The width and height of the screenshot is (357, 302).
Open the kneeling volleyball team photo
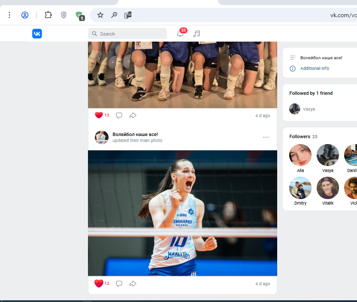pyautogui.click(x=182, y=75)
